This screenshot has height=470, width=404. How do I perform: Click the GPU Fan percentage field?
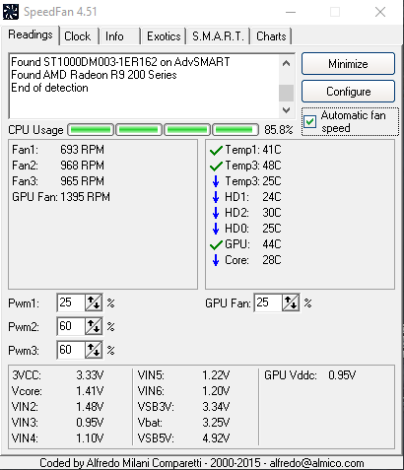(x=268, y=302)
